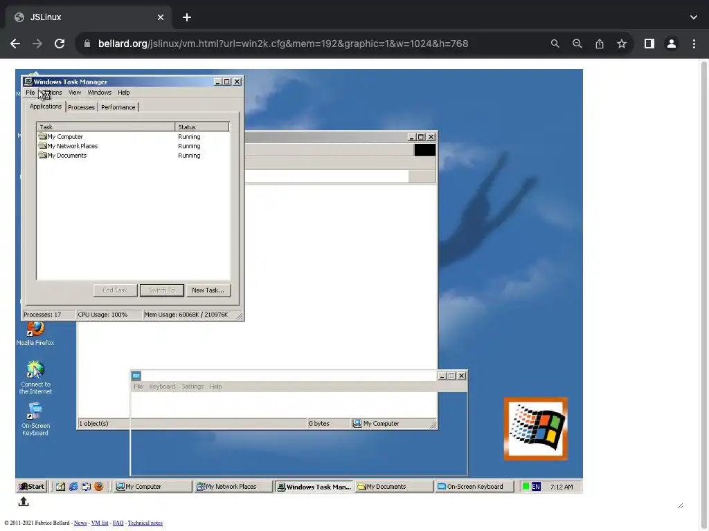This screenshot has height=531, width=709.
Task: Open the Help menu in Task Manager
Action: point(123,93)
